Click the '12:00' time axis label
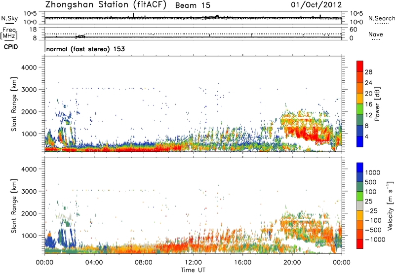The width and height of the screenshot is (395, 273). click(x=193, y=263)
